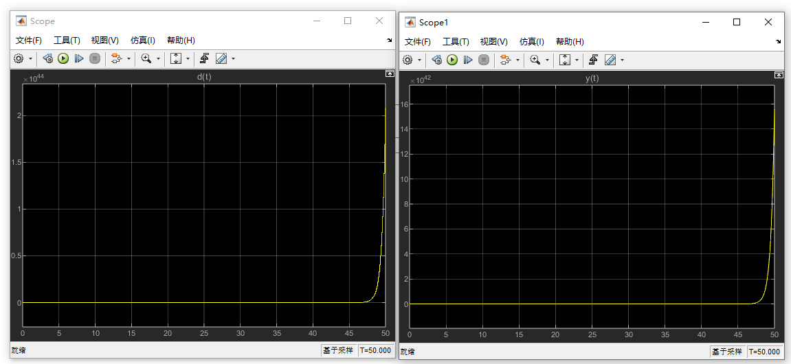Click T=50.000 time readout in Scope1
Image resolution: width=791 pixels, height=364 pixels.
tap(766, 352)
